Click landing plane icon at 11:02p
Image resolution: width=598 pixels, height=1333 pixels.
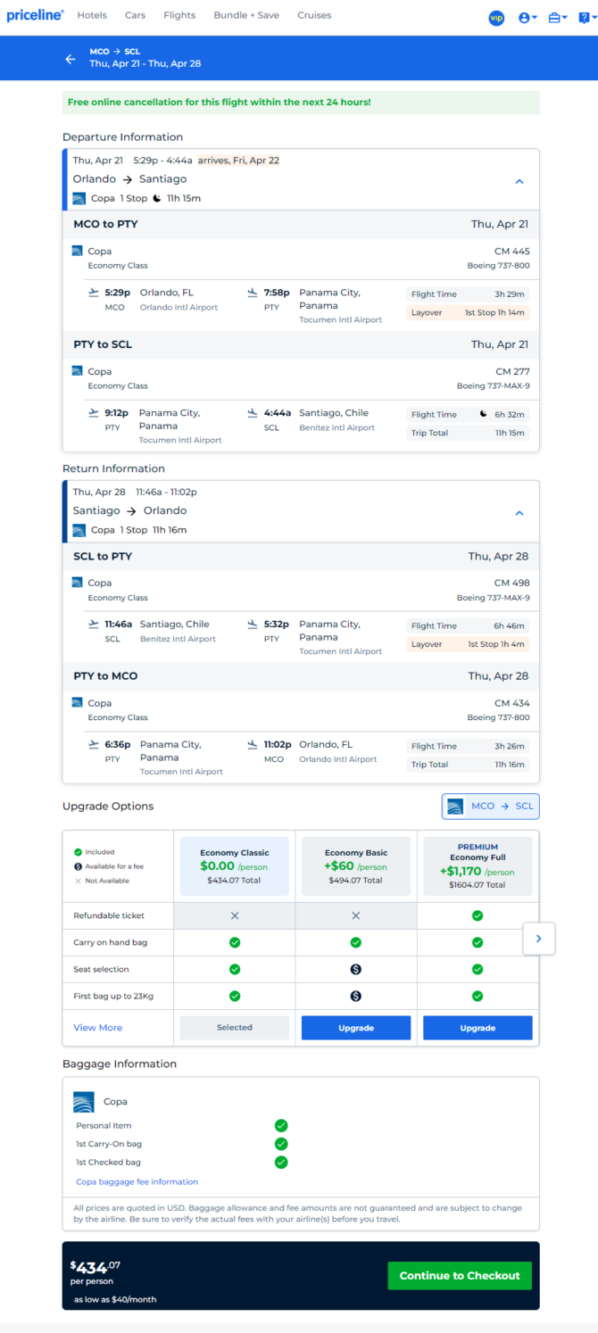click(253, 745)
